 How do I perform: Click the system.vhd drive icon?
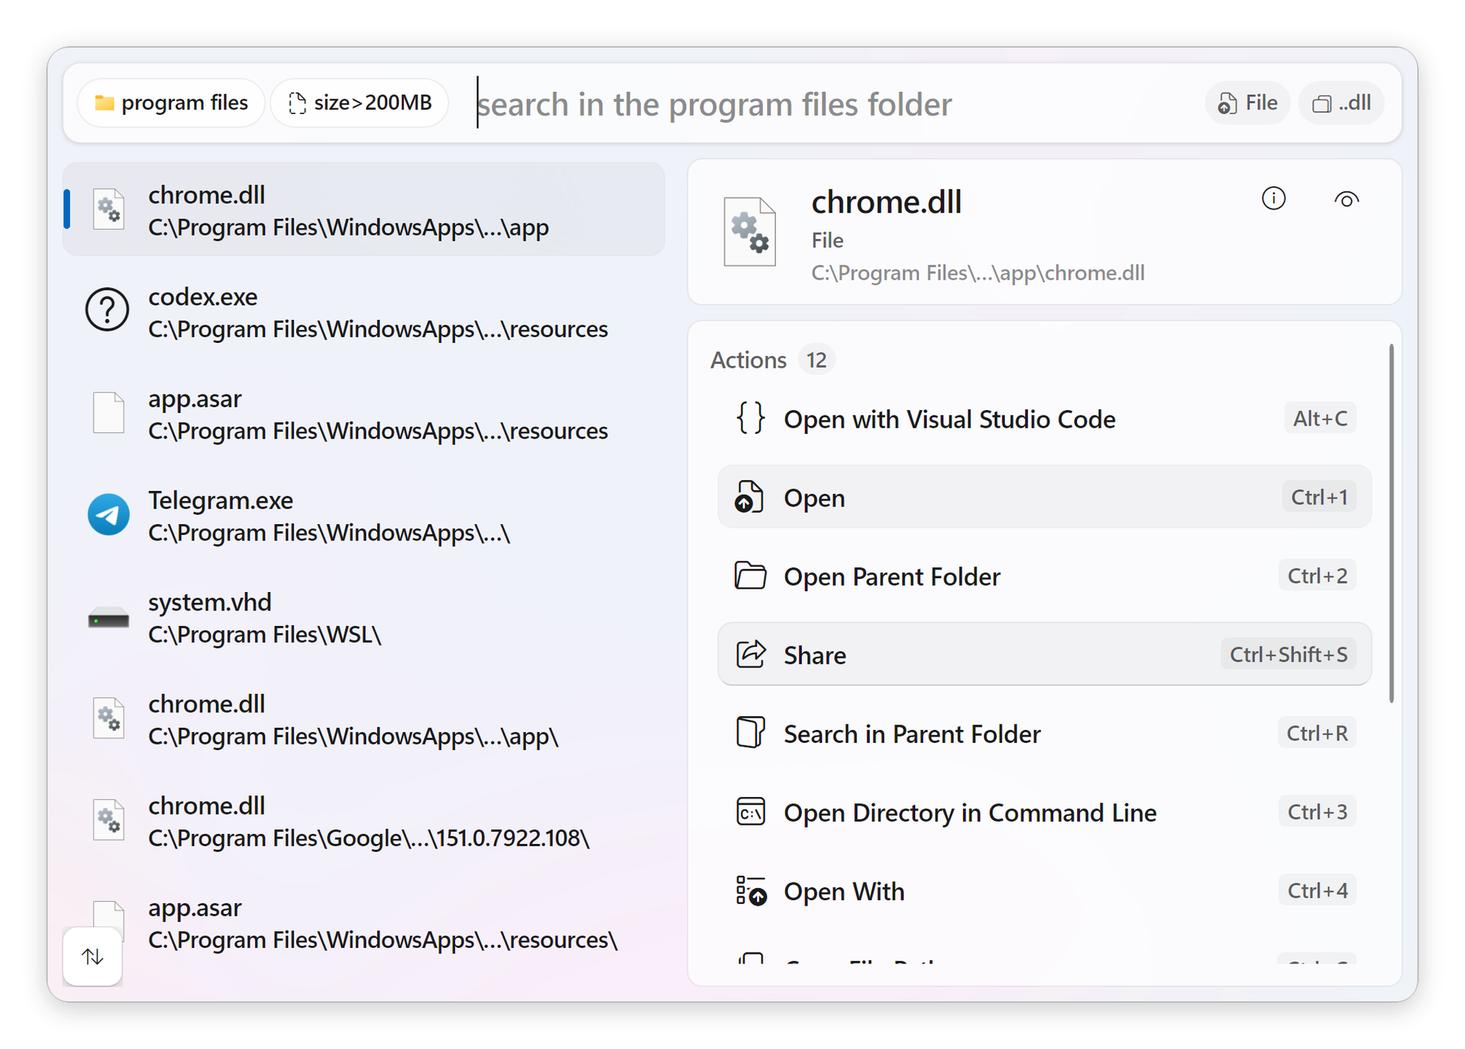point(108,618)
